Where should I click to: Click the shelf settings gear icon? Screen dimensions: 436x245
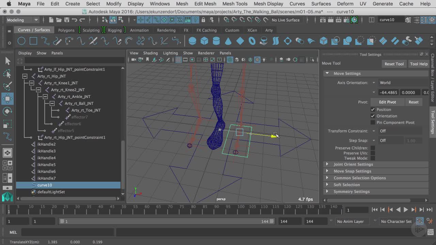(10, 43)
